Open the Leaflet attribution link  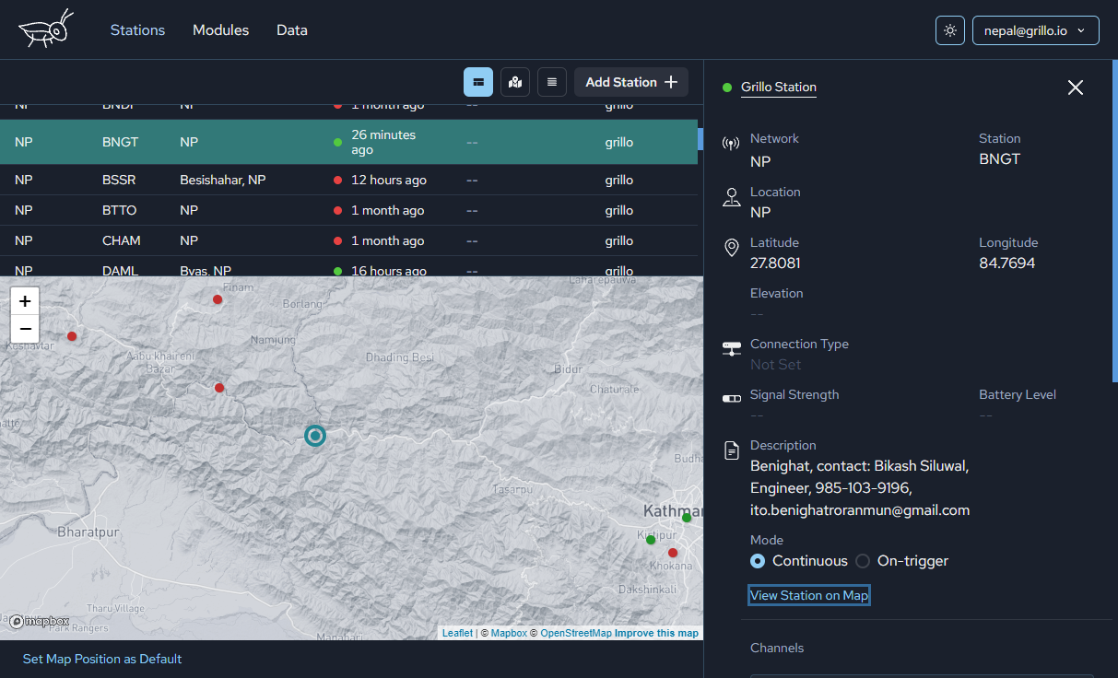coord(457,633)
